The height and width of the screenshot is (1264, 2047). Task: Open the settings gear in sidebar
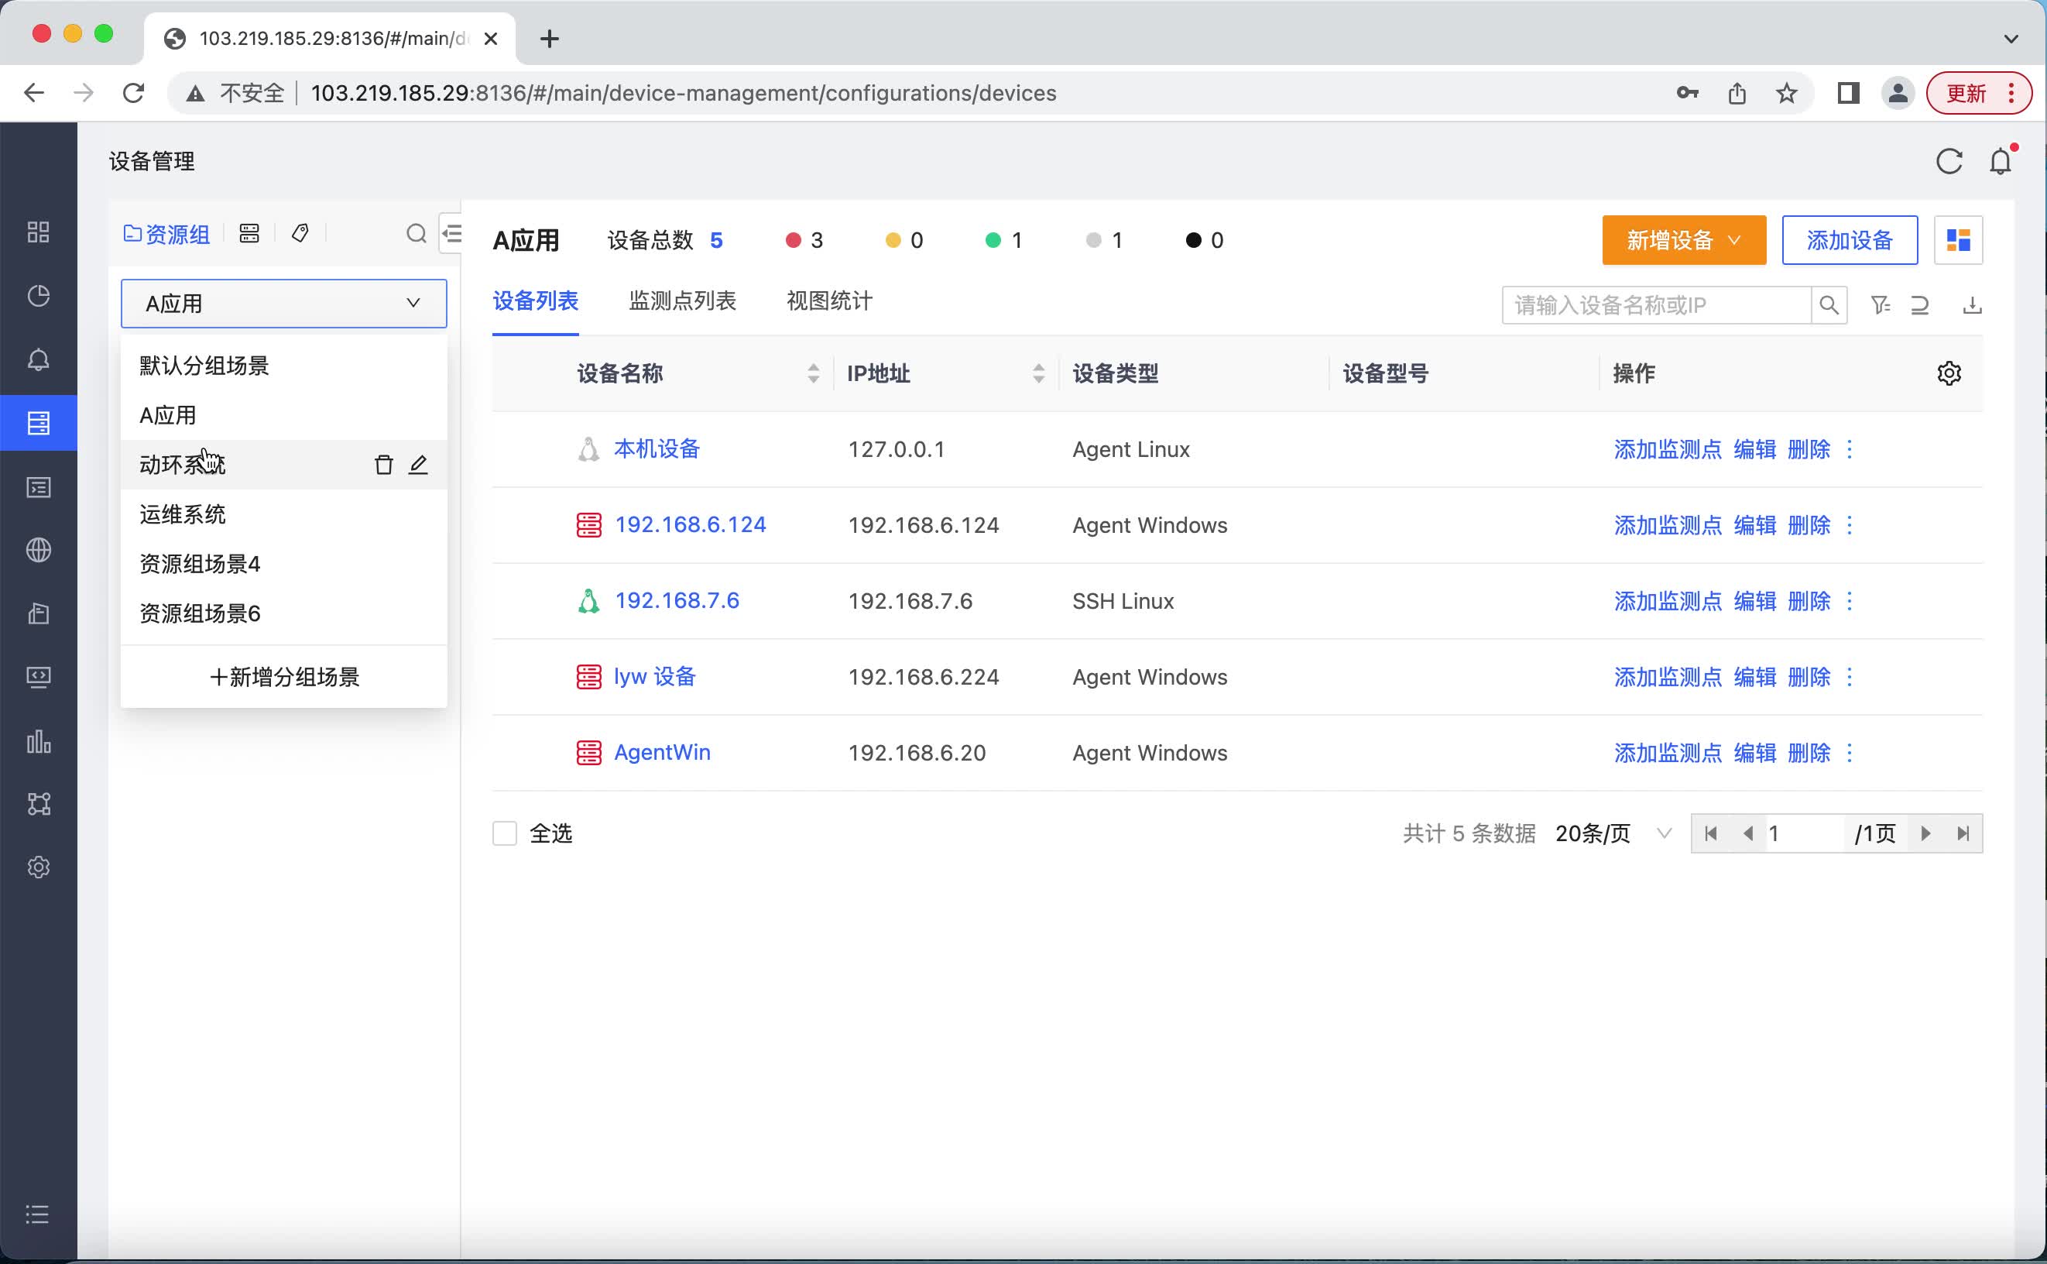point(39,867)
